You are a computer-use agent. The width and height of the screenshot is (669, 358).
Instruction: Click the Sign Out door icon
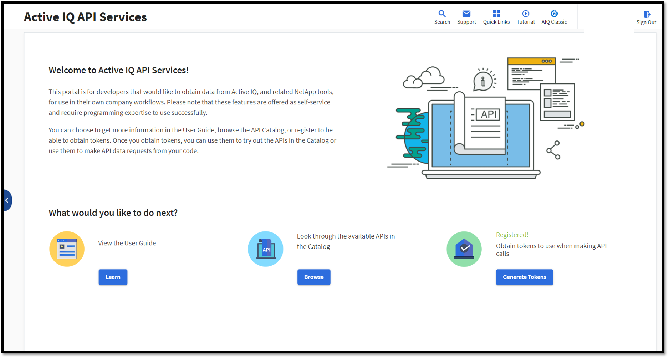click(x=647, y=14)
